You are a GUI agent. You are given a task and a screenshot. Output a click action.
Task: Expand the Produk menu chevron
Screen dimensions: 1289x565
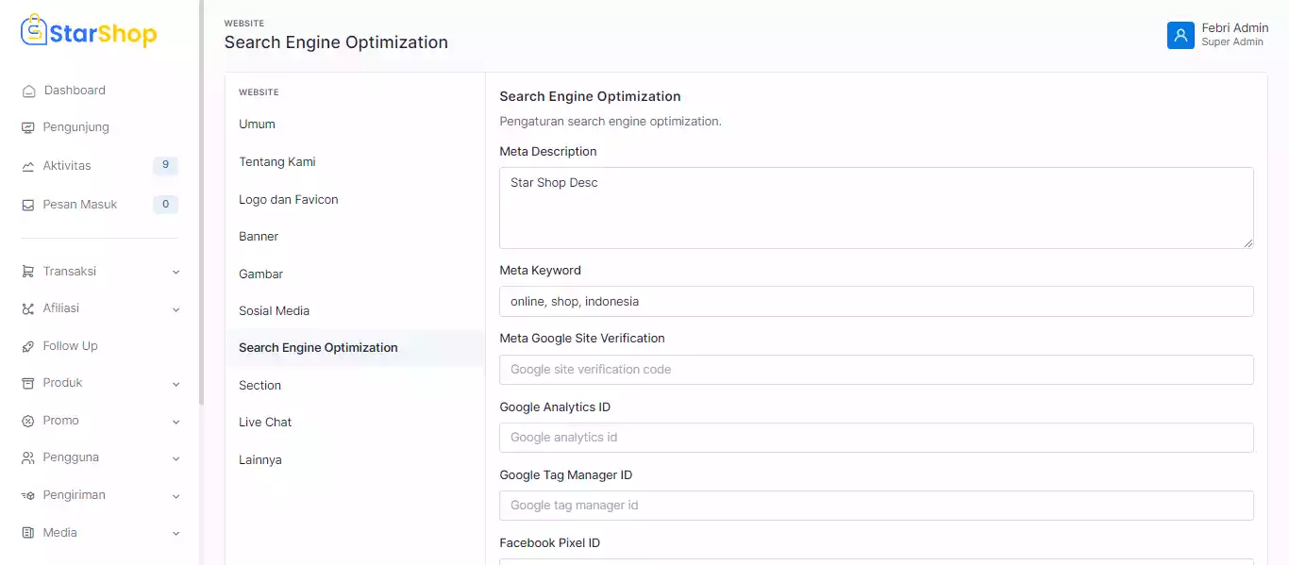(176, 384)
